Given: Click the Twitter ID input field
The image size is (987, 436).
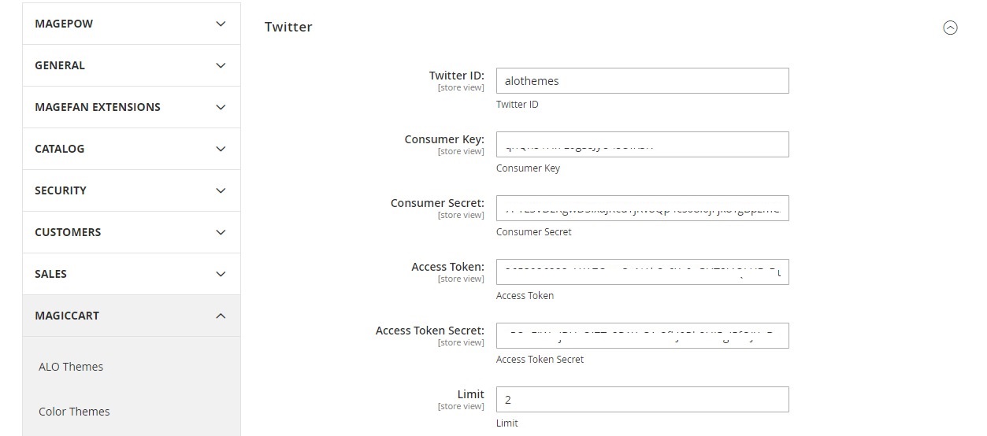Looking at the screenshot, I should (x=642, y=80).
